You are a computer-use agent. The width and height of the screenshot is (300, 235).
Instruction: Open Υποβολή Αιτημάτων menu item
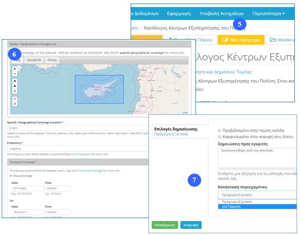pyautogui.click(x=222, y=13)
